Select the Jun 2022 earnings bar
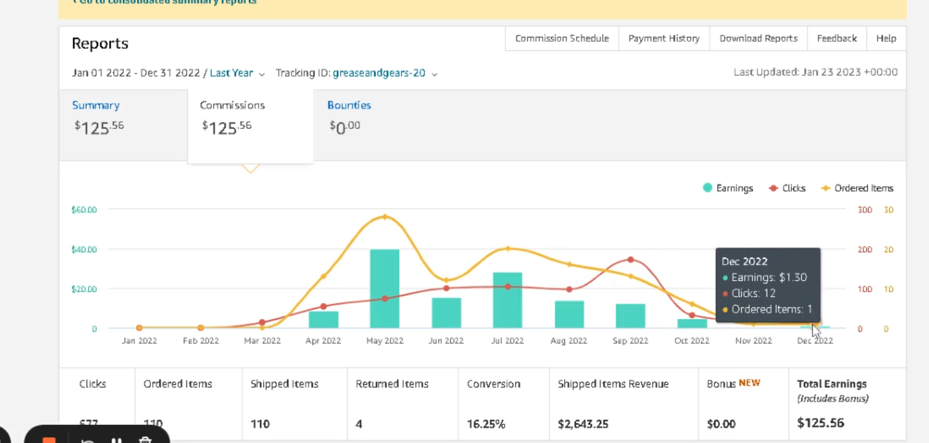Image resolution: width=929 pixels, height=443 pixels. [446, 313]
